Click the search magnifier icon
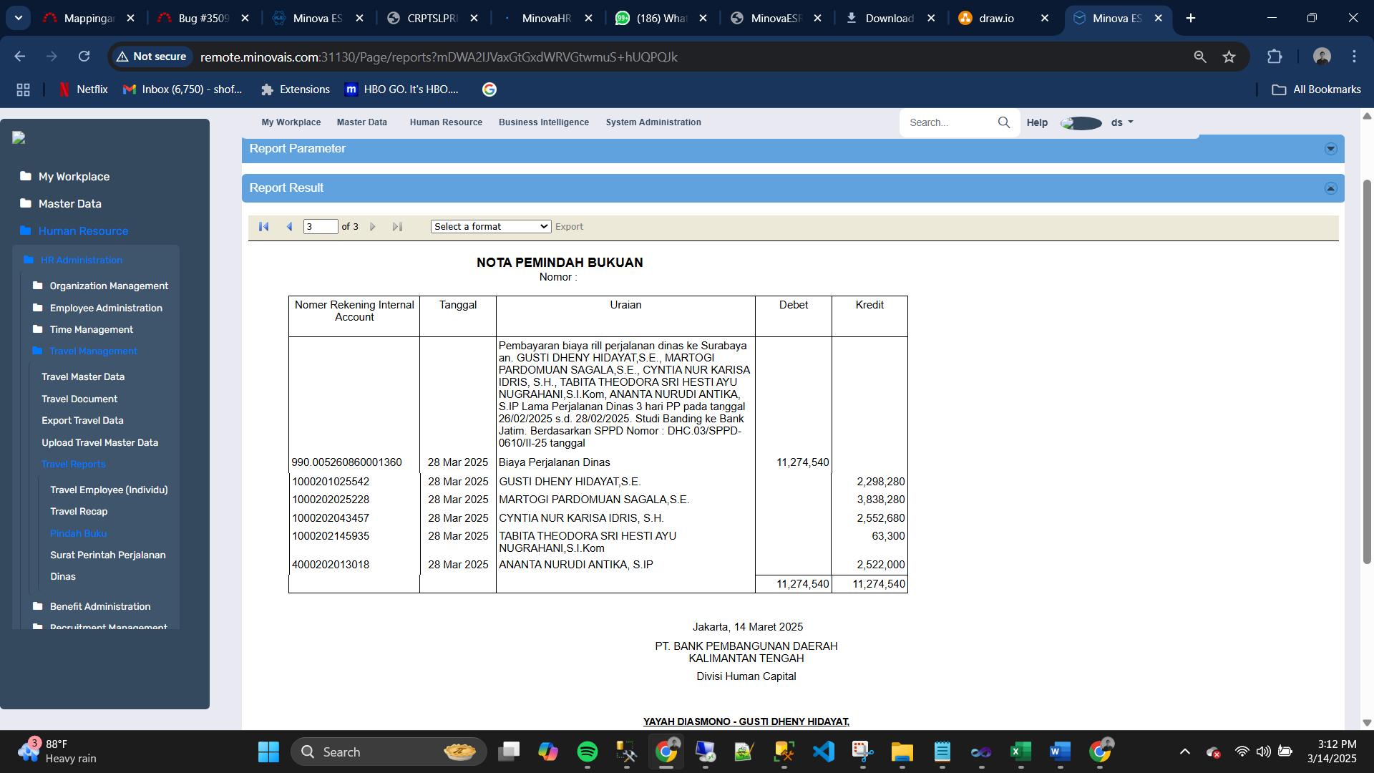The image size is (1374, 773). coord(1004,122)
